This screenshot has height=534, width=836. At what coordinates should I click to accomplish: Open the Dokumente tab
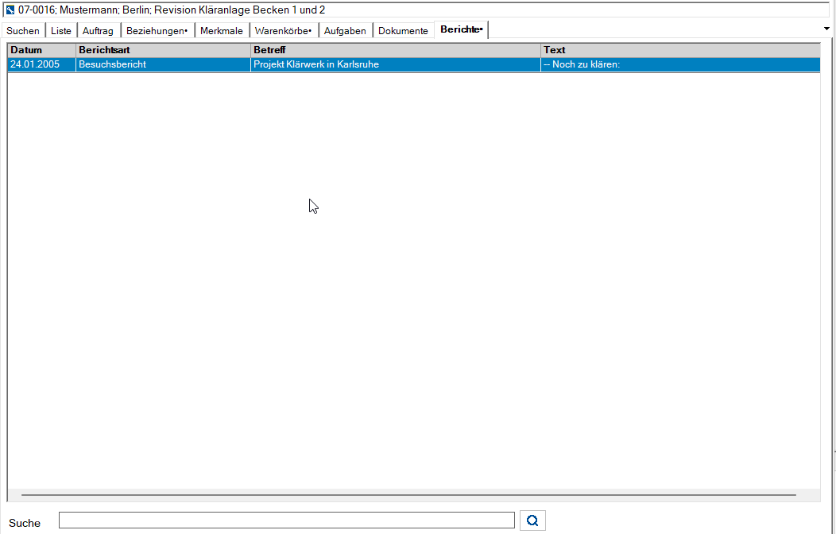(403, 31)
